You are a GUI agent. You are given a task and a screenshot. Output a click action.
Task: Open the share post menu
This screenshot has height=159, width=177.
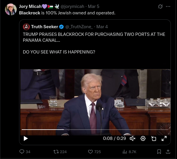click(x=168, y=152)
